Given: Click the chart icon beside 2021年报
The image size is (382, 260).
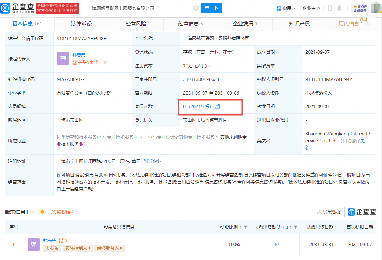Looking at the screenshot, I should pos(218,107).
